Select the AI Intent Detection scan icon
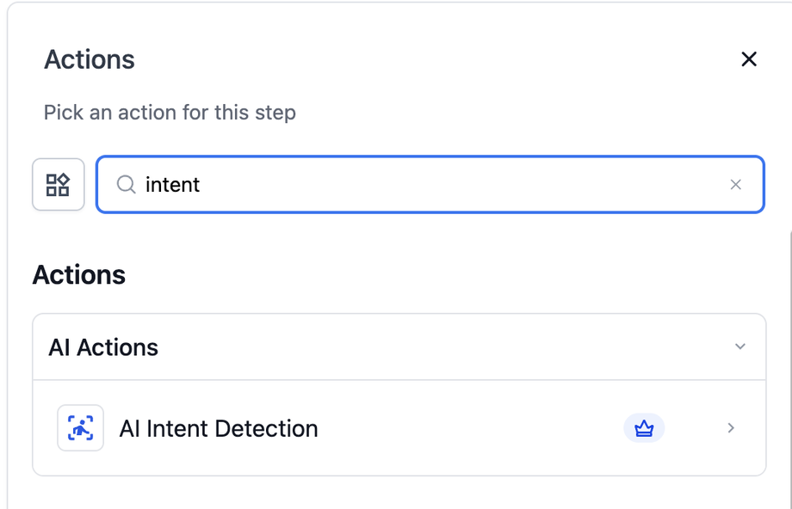This screenshot has width=792, height=509. [80, 428]
